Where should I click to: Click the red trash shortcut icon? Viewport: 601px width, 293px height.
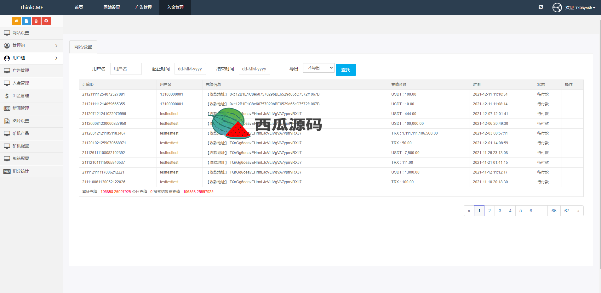pos(36,21)
